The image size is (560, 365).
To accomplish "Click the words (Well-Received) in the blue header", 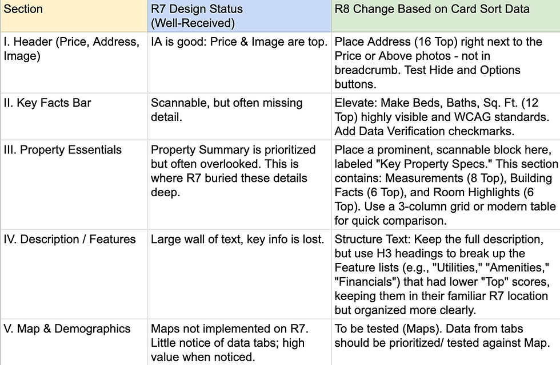I will 193,23.
